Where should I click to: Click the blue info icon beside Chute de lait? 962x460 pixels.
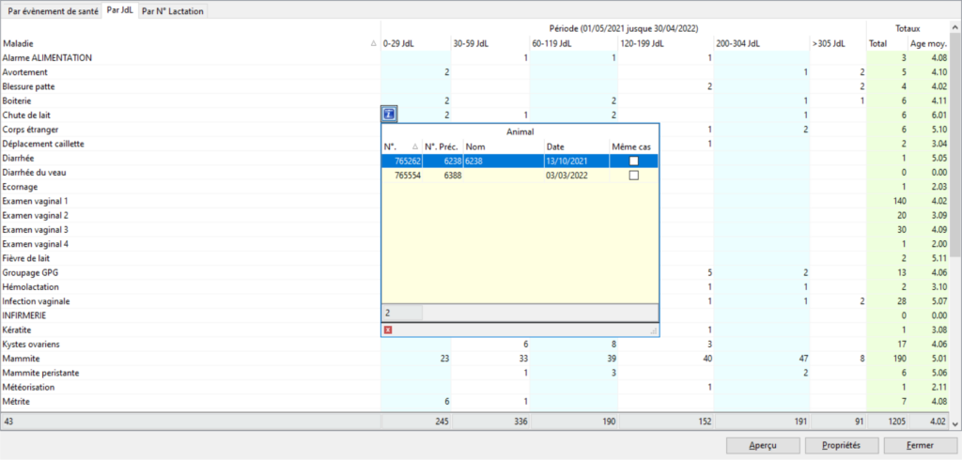390,115
